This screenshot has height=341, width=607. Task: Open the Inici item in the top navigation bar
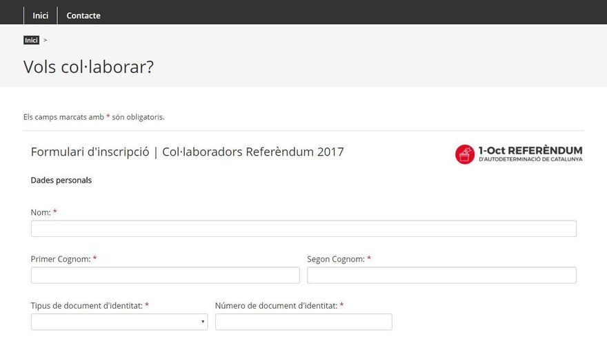click(x=40, y=16)
